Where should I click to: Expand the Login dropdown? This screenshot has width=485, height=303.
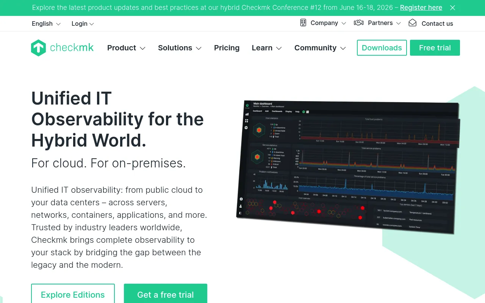[x=91, y=24]
